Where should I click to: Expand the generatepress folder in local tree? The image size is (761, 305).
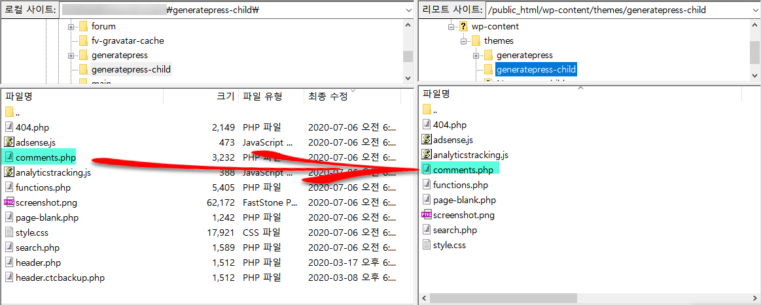[71, 56]
